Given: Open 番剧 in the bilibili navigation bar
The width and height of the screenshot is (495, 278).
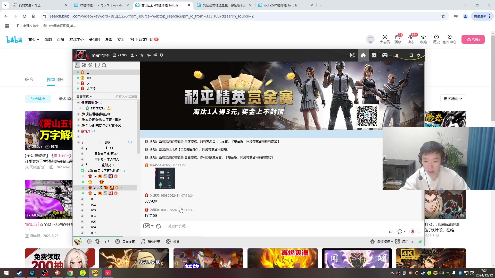Looking at the screenshot, I should click(48, 39).
